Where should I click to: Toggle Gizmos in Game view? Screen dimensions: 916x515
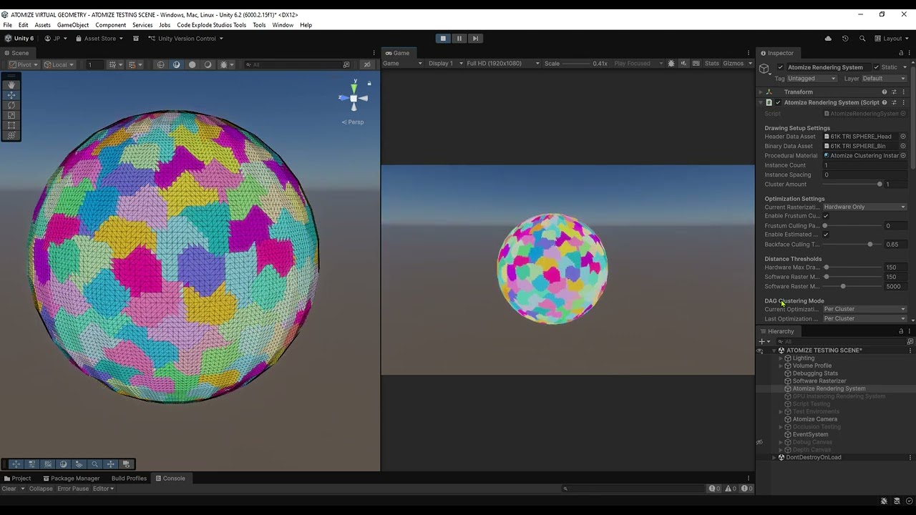[x=733, y=64]
